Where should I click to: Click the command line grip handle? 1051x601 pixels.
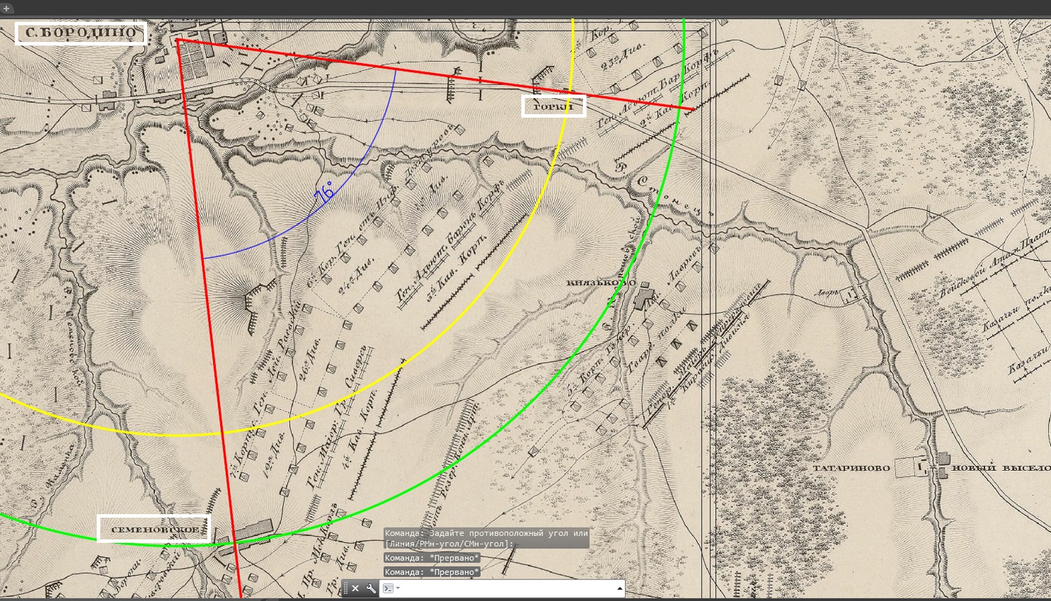[345, 588]
